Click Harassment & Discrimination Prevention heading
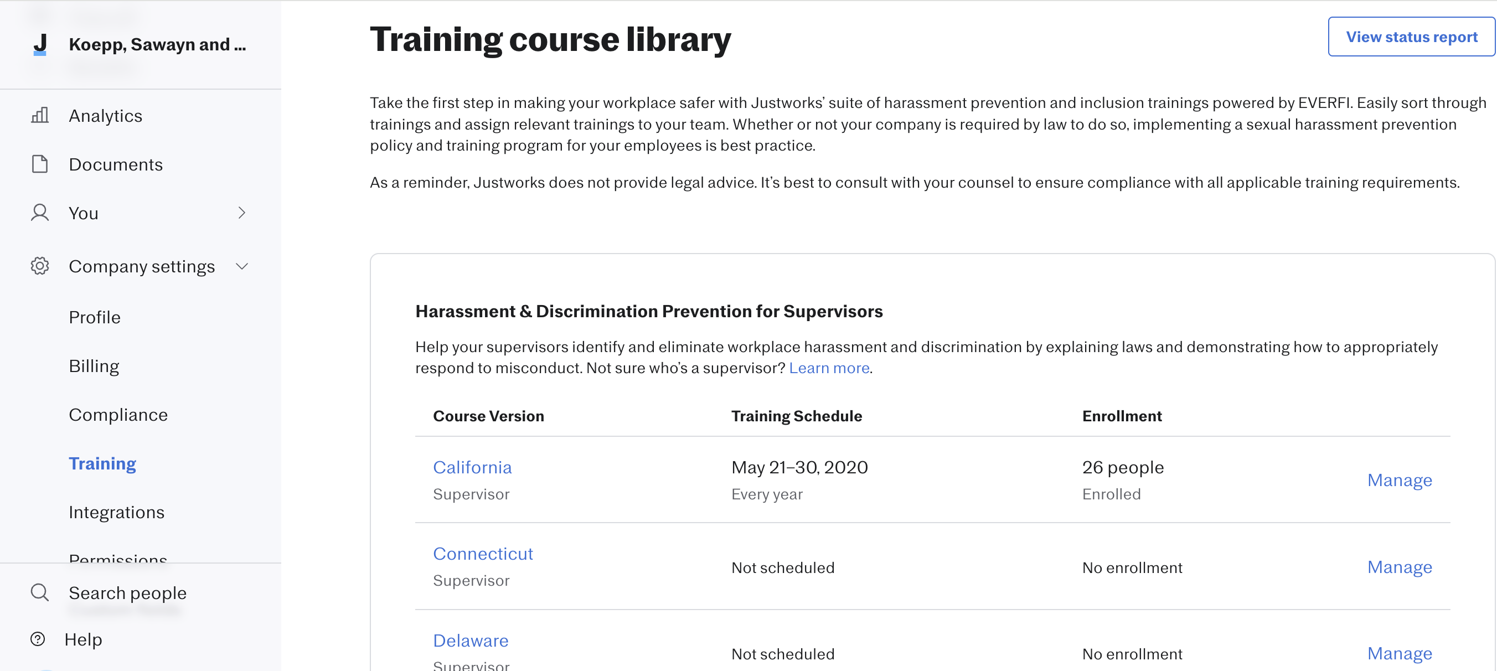This screenshot has width=1497, height=671. point(648,311)
